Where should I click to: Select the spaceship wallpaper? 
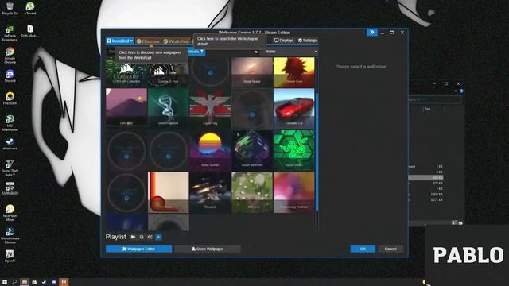(210, 191)
